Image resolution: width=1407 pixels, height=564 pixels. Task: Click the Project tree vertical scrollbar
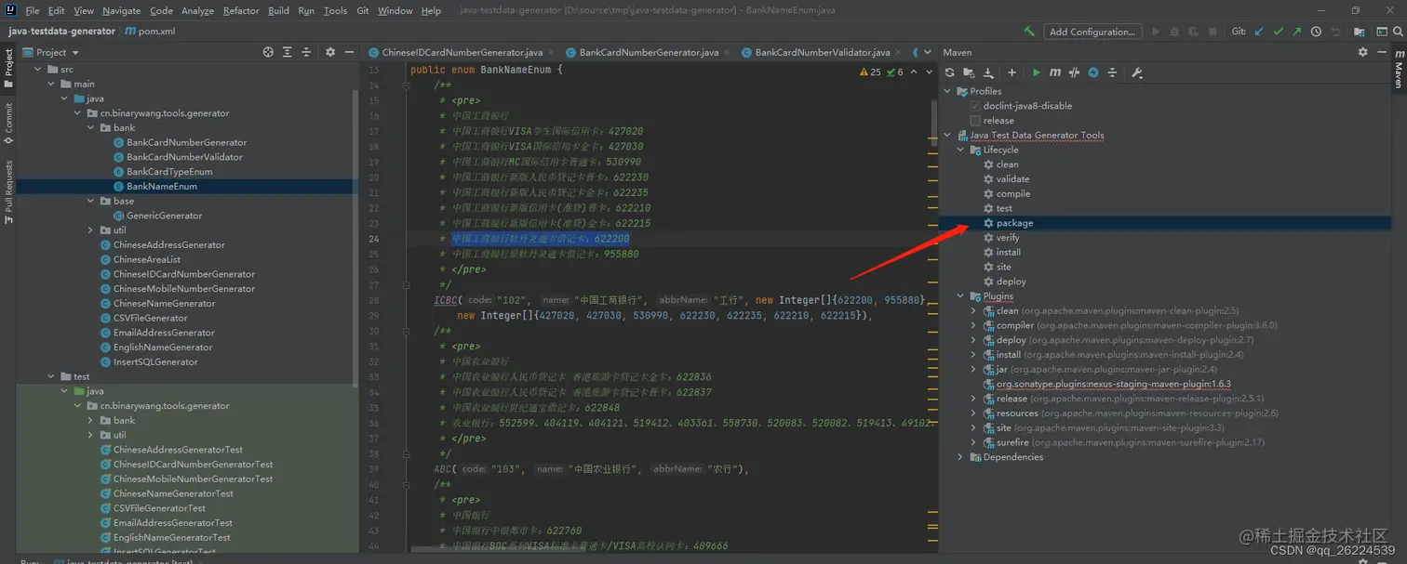pos(355,237)
